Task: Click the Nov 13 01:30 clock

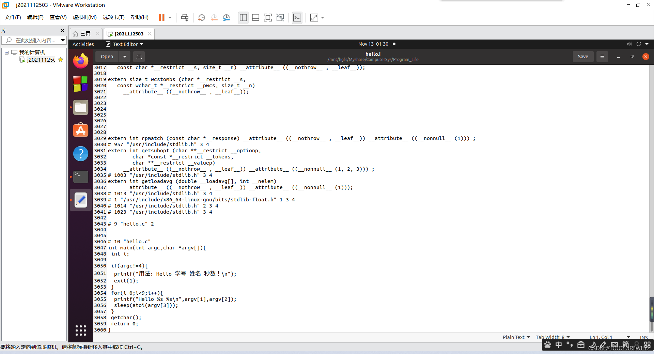Action: pos(373,44)
